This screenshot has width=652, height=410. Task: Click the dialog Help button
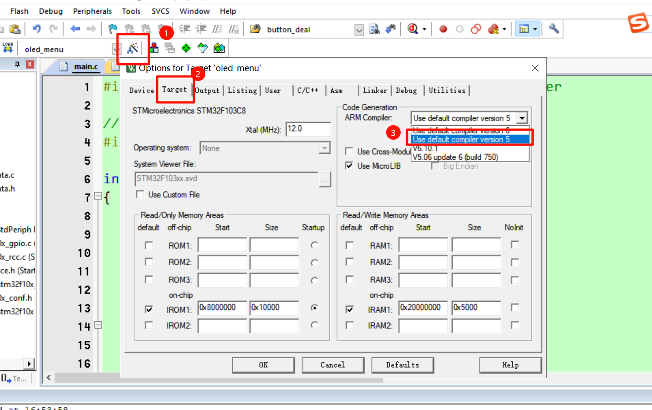510,365
